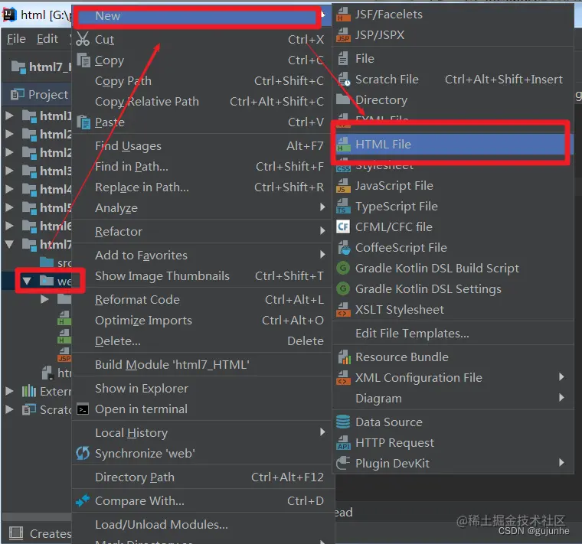
Task: Expand the html6 module tree node
Action: (x=9, y=226)
